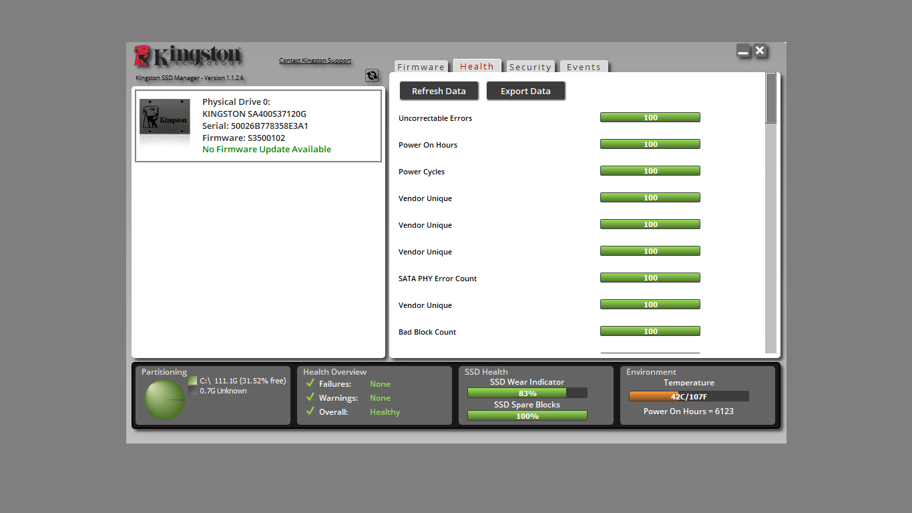Click 'No Firmware Update Available' message
Viewport: 912px width, 513px height.
pyautogui.click(x=266, y=150)
